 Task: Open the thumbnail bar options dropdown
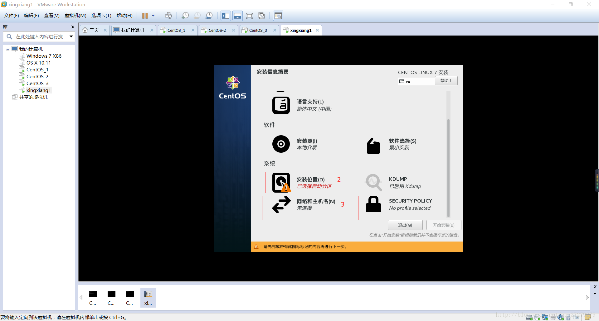[x=595, y=294]
